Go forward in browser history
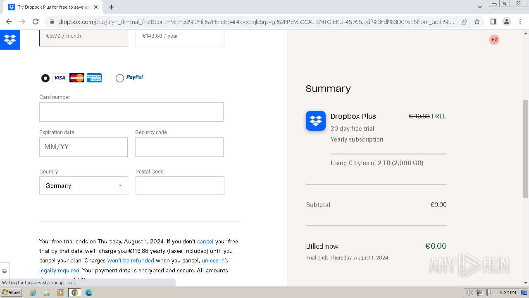This screenshot has width=529, height=298. 22,22
